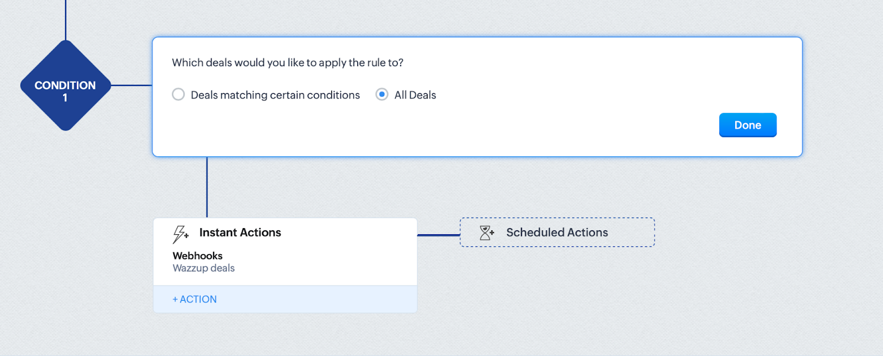Select the 'All Deals' radio button
The width and height of the screenshot is (883, 356).
coord(381,95)
